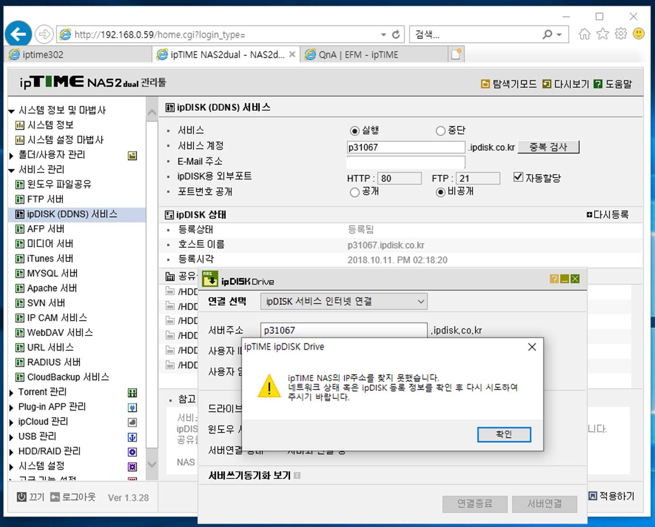Open the address bar history dropdown arrow
Screen dimensions: 655x527
click(384, 35)
